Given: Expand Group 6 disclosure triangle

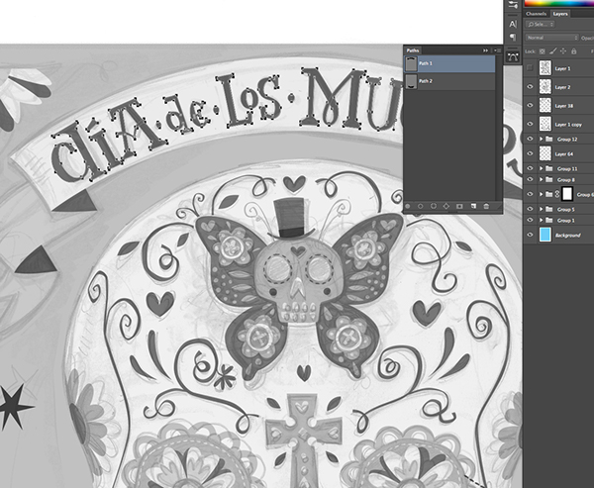Looking at the screenshot, I should point(541,194).
